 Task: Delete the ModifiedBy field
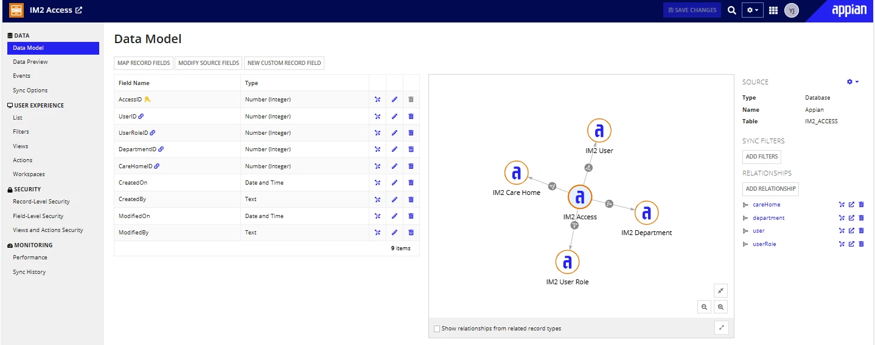(411, 232)
